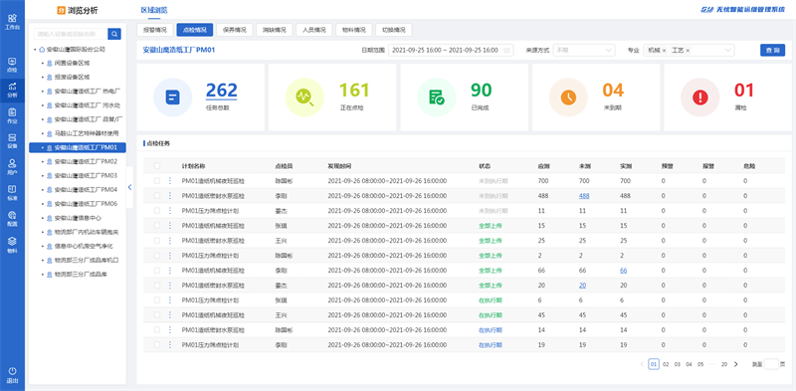Image resolution: width=796 pixels, height=391 pixels.
Task: Collapse the left tree panel with chevron
Action: pyautogui.click(x=129, y=187)
